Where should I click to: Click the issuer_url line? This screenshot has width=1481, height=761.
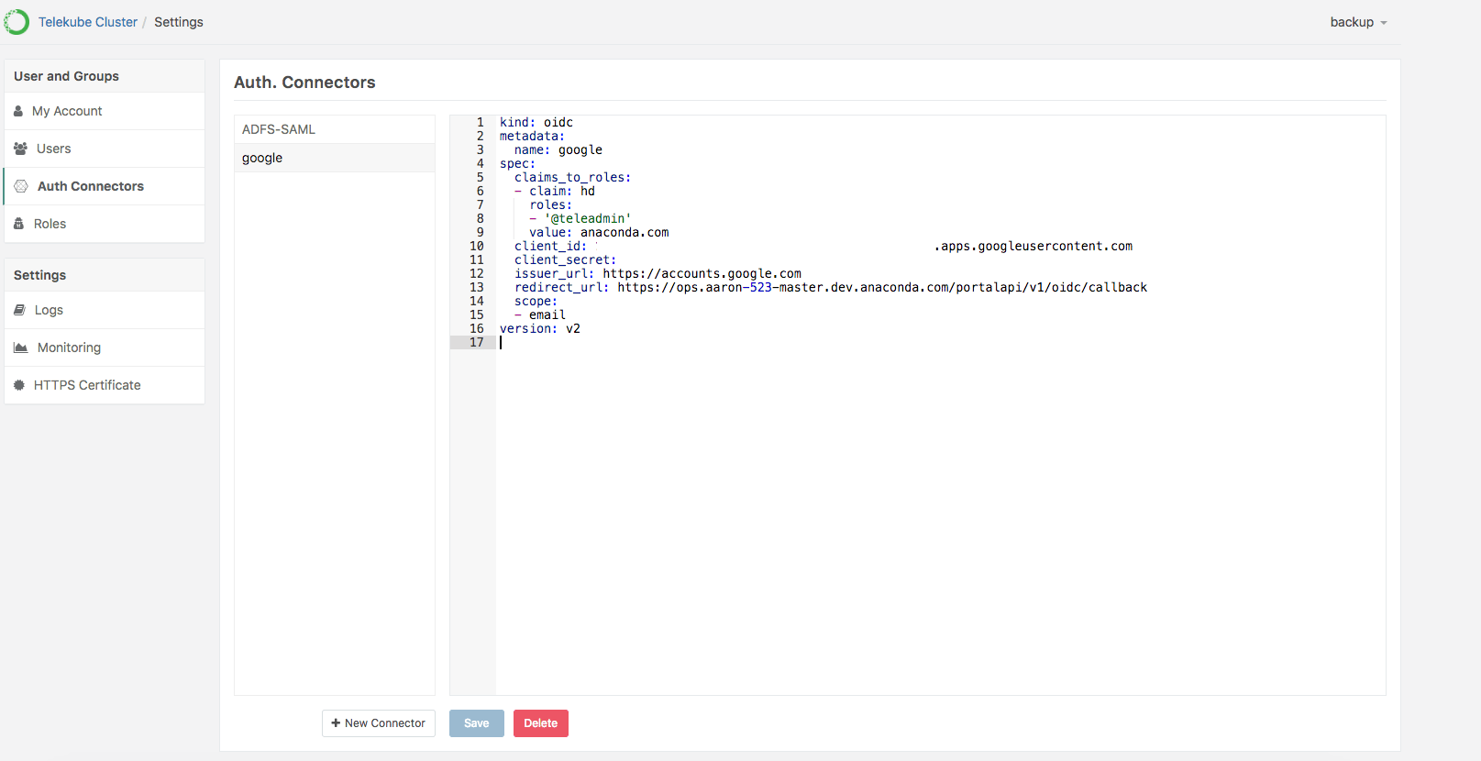click(658, 273)
